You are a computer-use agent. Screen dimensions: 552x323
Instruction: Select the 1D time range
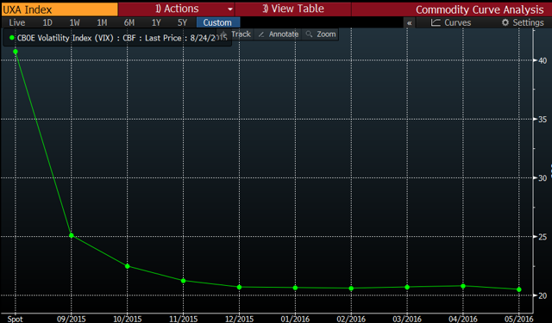pos(47,22)
